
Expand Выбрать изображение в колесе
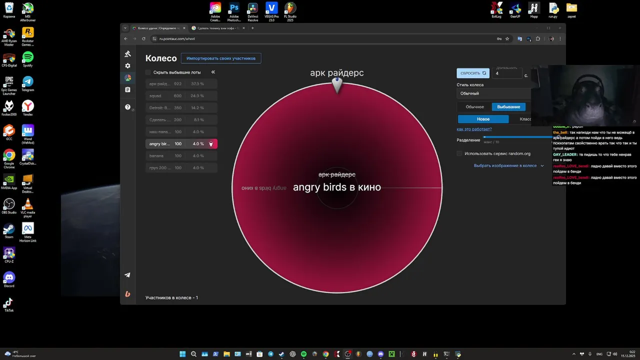tap(509, 165)
